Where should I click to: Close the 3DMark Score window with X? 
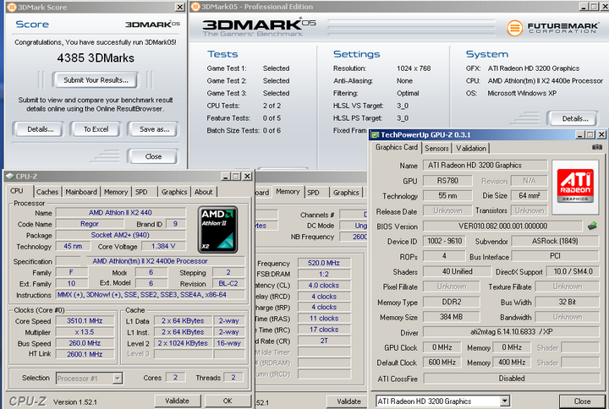180,7
